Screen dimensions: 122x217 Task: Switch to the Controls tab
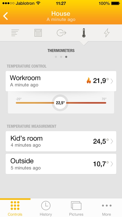coord(15,208)
